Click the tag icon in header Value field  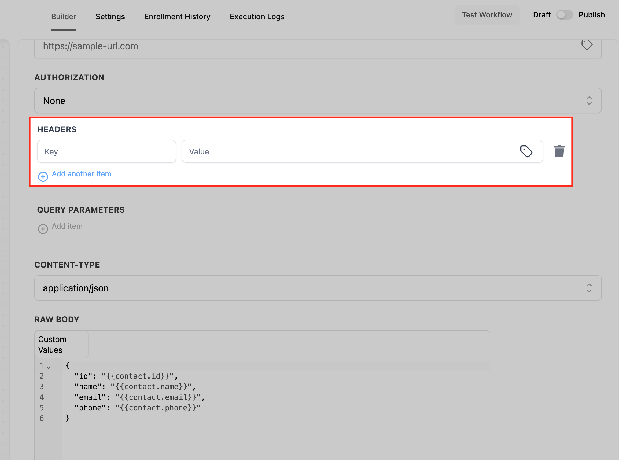pos(526,151)
